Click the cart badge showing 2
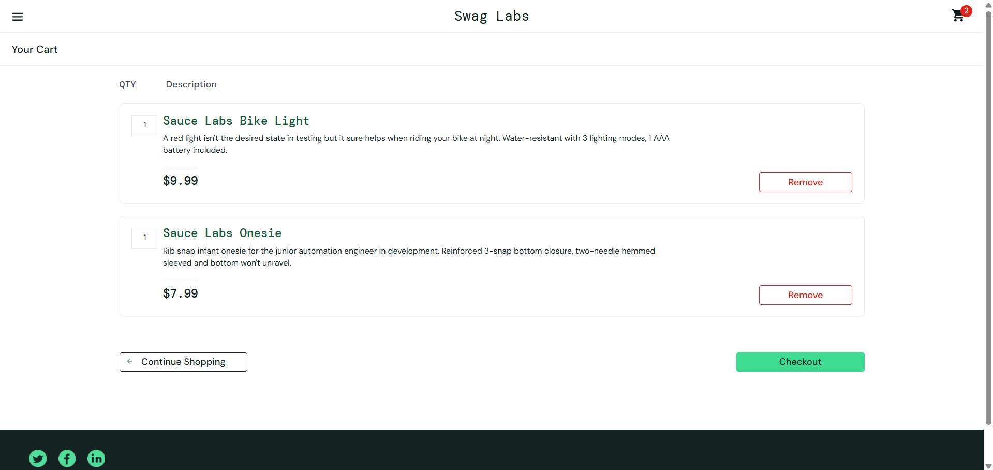 point(966,11)
